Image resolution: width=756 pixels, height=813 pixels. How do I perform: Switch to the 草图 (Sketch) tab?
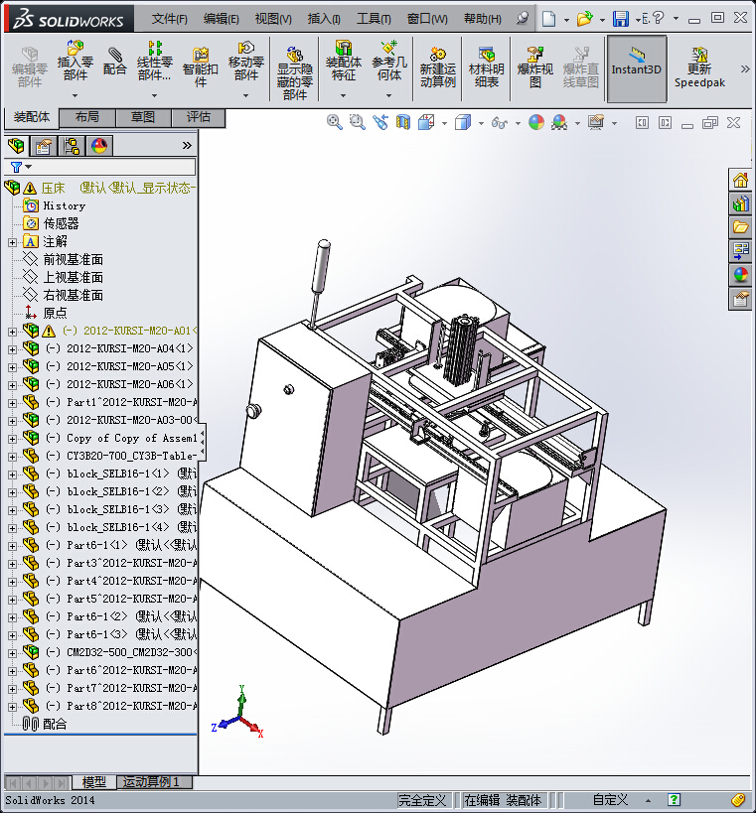(143, 118)
